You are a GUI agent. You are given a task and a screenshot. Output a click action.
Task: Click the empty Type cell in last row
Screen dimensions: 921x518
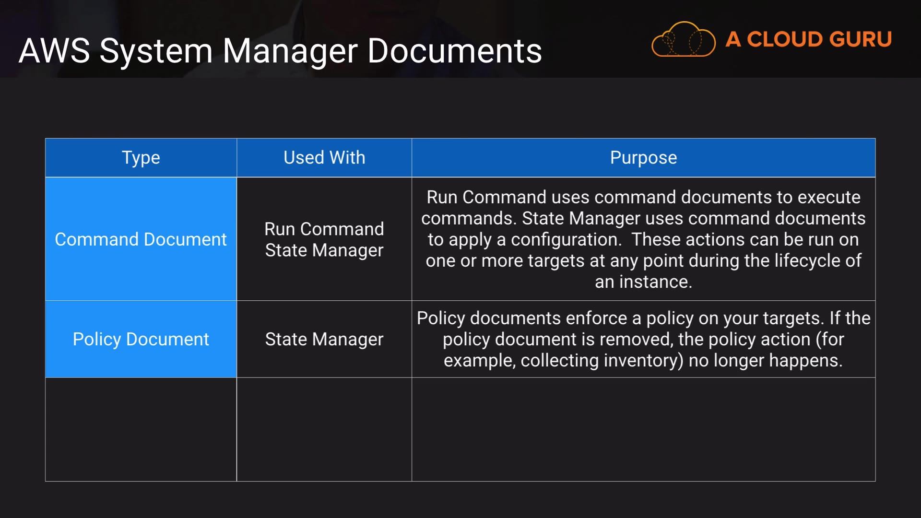pyautogui.click(x=141, y=429)
